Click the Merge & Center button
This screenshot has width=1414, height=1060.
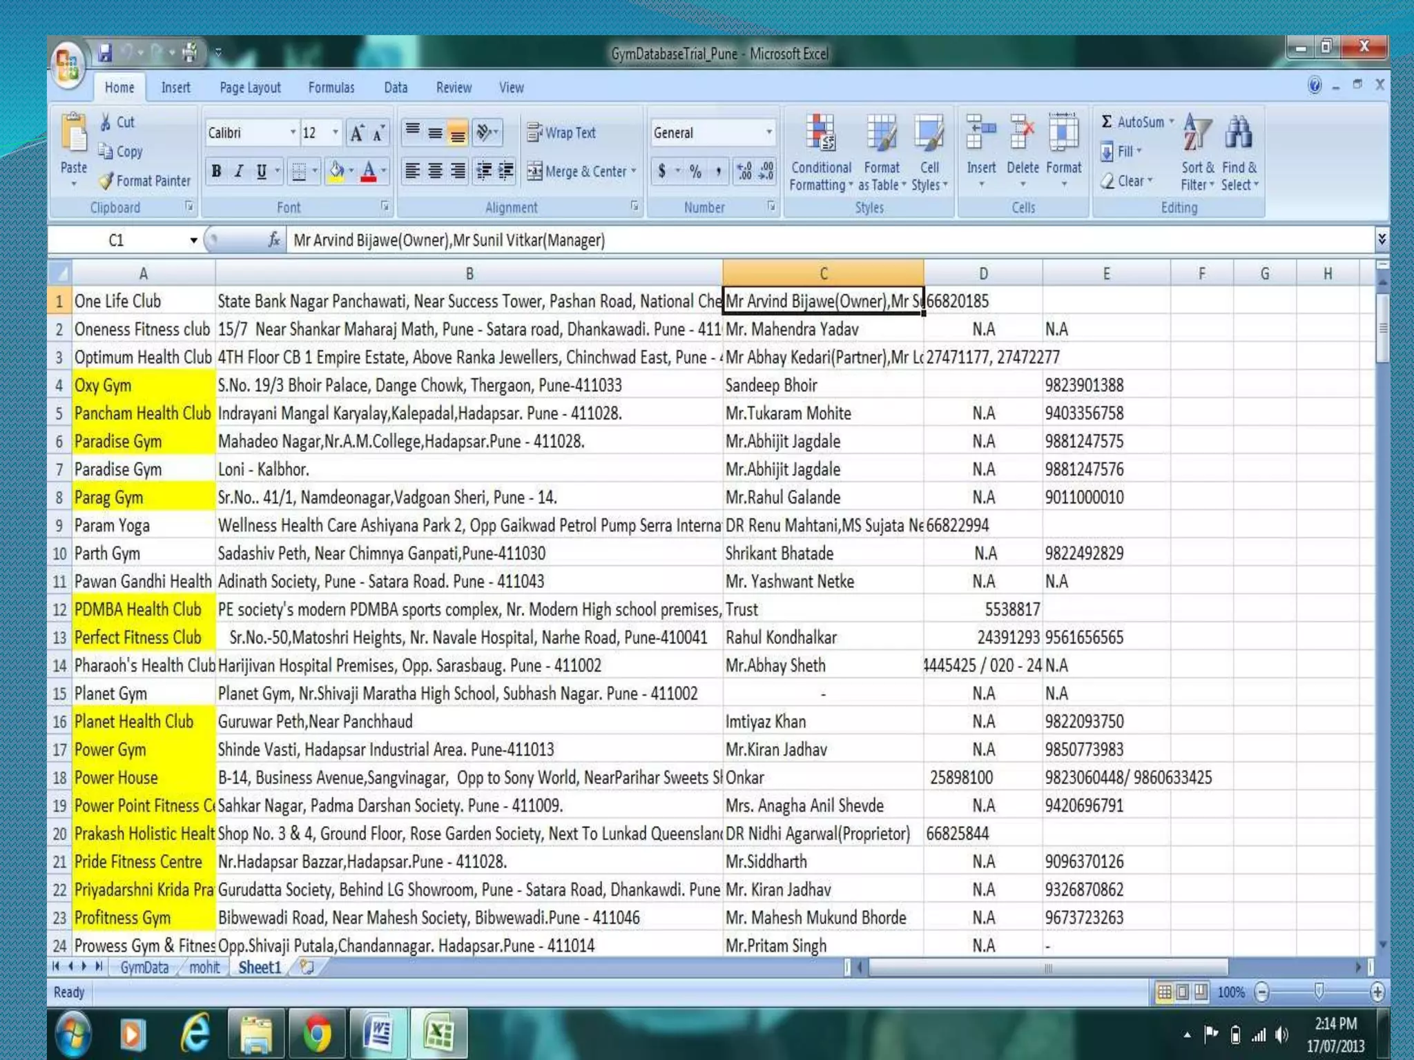(579, 171)
